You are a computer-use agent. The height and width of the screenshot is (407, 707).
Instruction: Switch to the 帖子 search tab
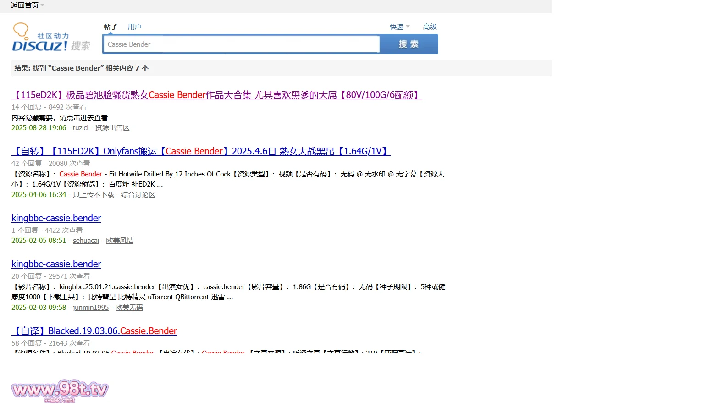[x=110, y=27]
